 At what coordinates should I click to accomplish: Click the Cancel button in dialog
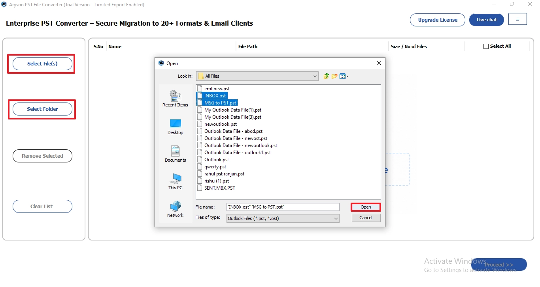366,218
